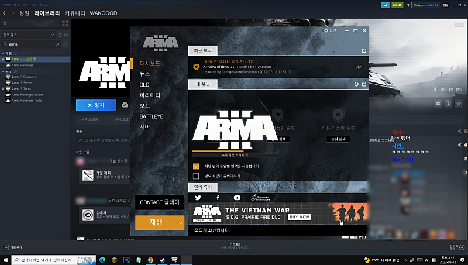This screenshot has height=265, width=468.
Task: Click BUY NOW on Prairie Fire banner
Action: point(300,217)
